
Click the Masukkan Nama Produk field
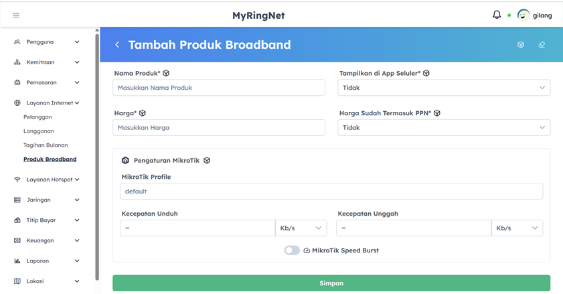pyautogui.click(x=219, y=88)
